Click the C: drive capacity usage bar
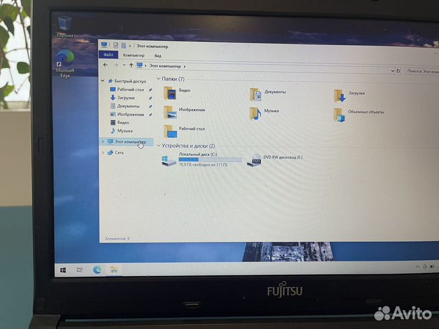 (210, 160)
